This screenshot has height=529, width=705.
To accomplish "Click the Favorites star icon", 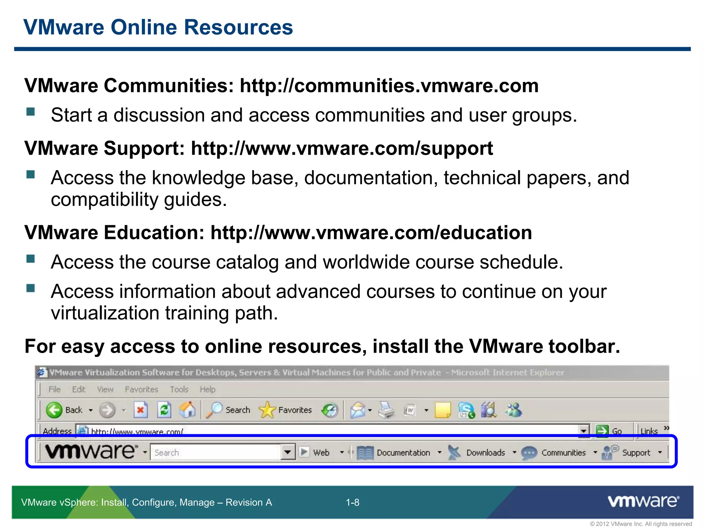I will pos(267,410).
